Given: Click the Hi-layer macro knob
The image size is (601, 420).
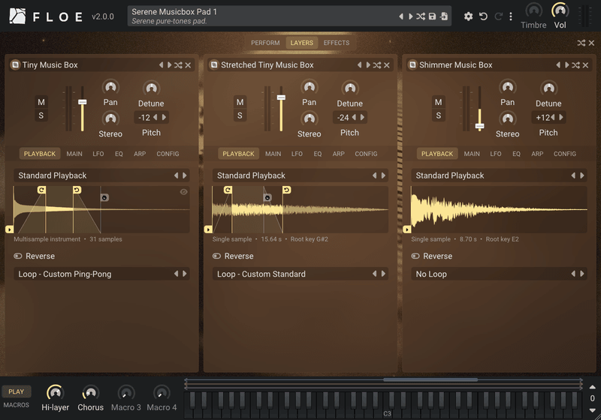Looking at the screenshot, I should (55, 393).
